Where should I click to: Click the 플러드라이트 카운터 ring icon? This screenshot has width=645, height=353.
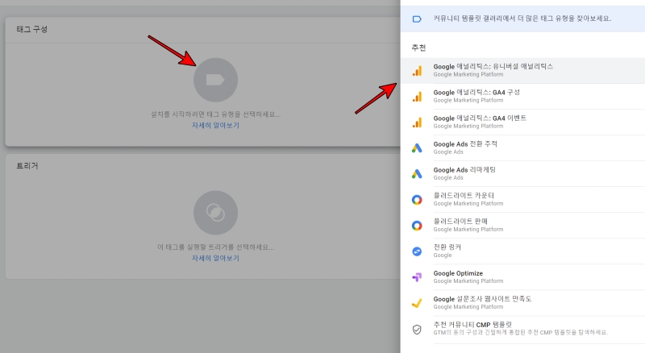pos(417,200)
